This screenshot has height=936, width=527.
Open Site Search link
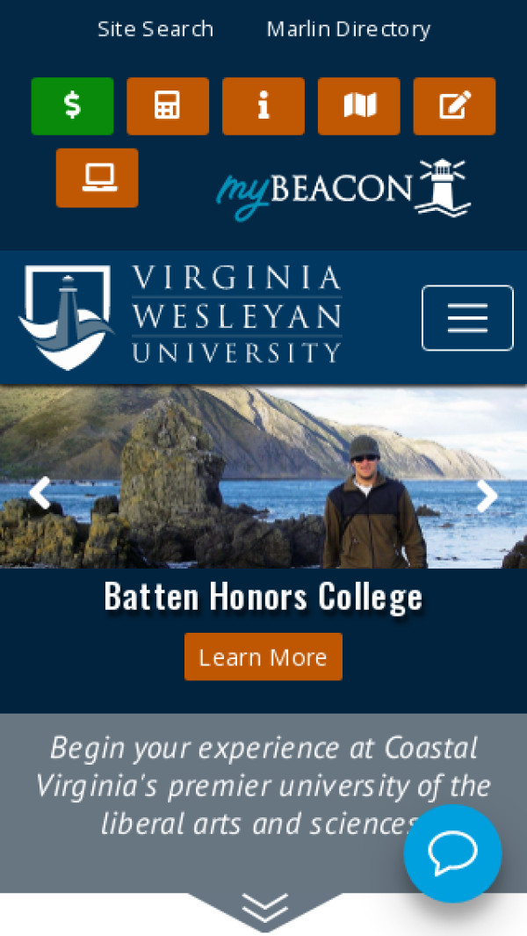pos(155,29)
